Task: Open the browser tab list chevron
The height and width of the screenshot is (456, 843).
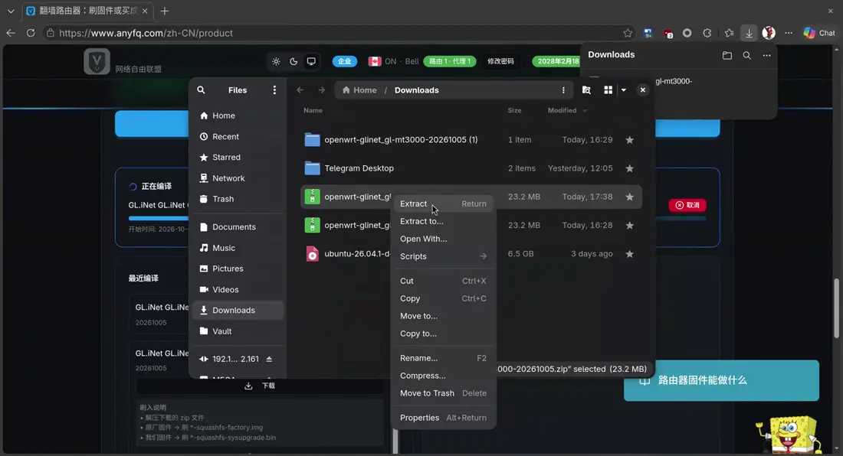Action: point(11,11)
